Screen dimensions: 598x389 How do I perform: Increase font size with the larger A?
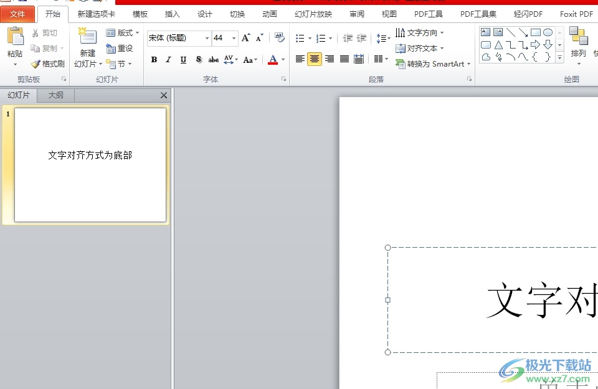[246, 38]
